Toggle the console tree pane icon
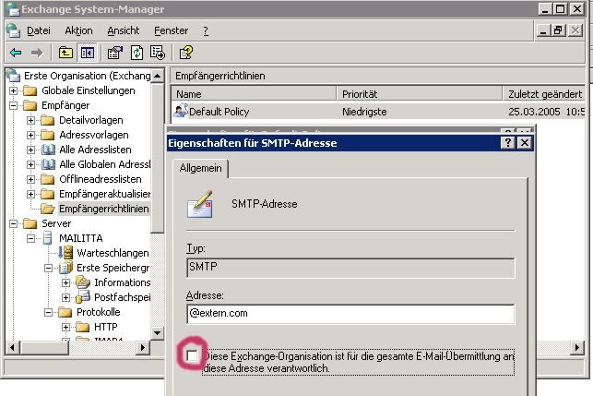 (88, 53)
